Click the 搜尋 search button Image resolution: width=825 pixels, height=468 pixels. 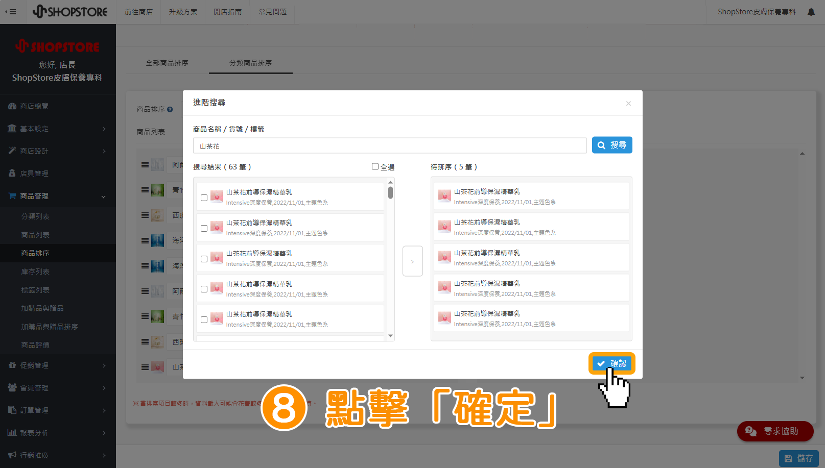point(612,145)
